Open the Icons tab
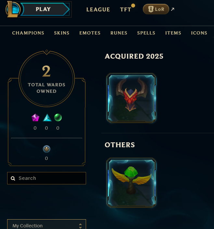Image resolution: width=214 pixels, height=229 pixels. (x=199, y=33)
